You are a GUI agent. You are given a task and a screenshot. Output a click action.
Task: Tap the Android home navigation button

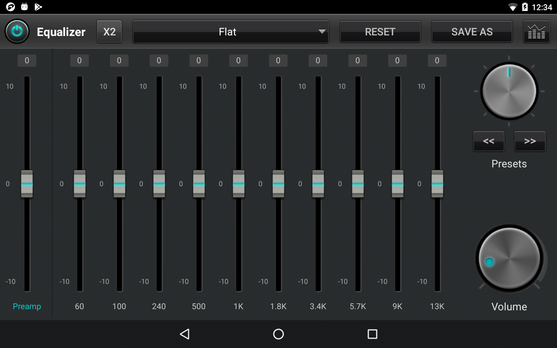click(x=278, y=334)
